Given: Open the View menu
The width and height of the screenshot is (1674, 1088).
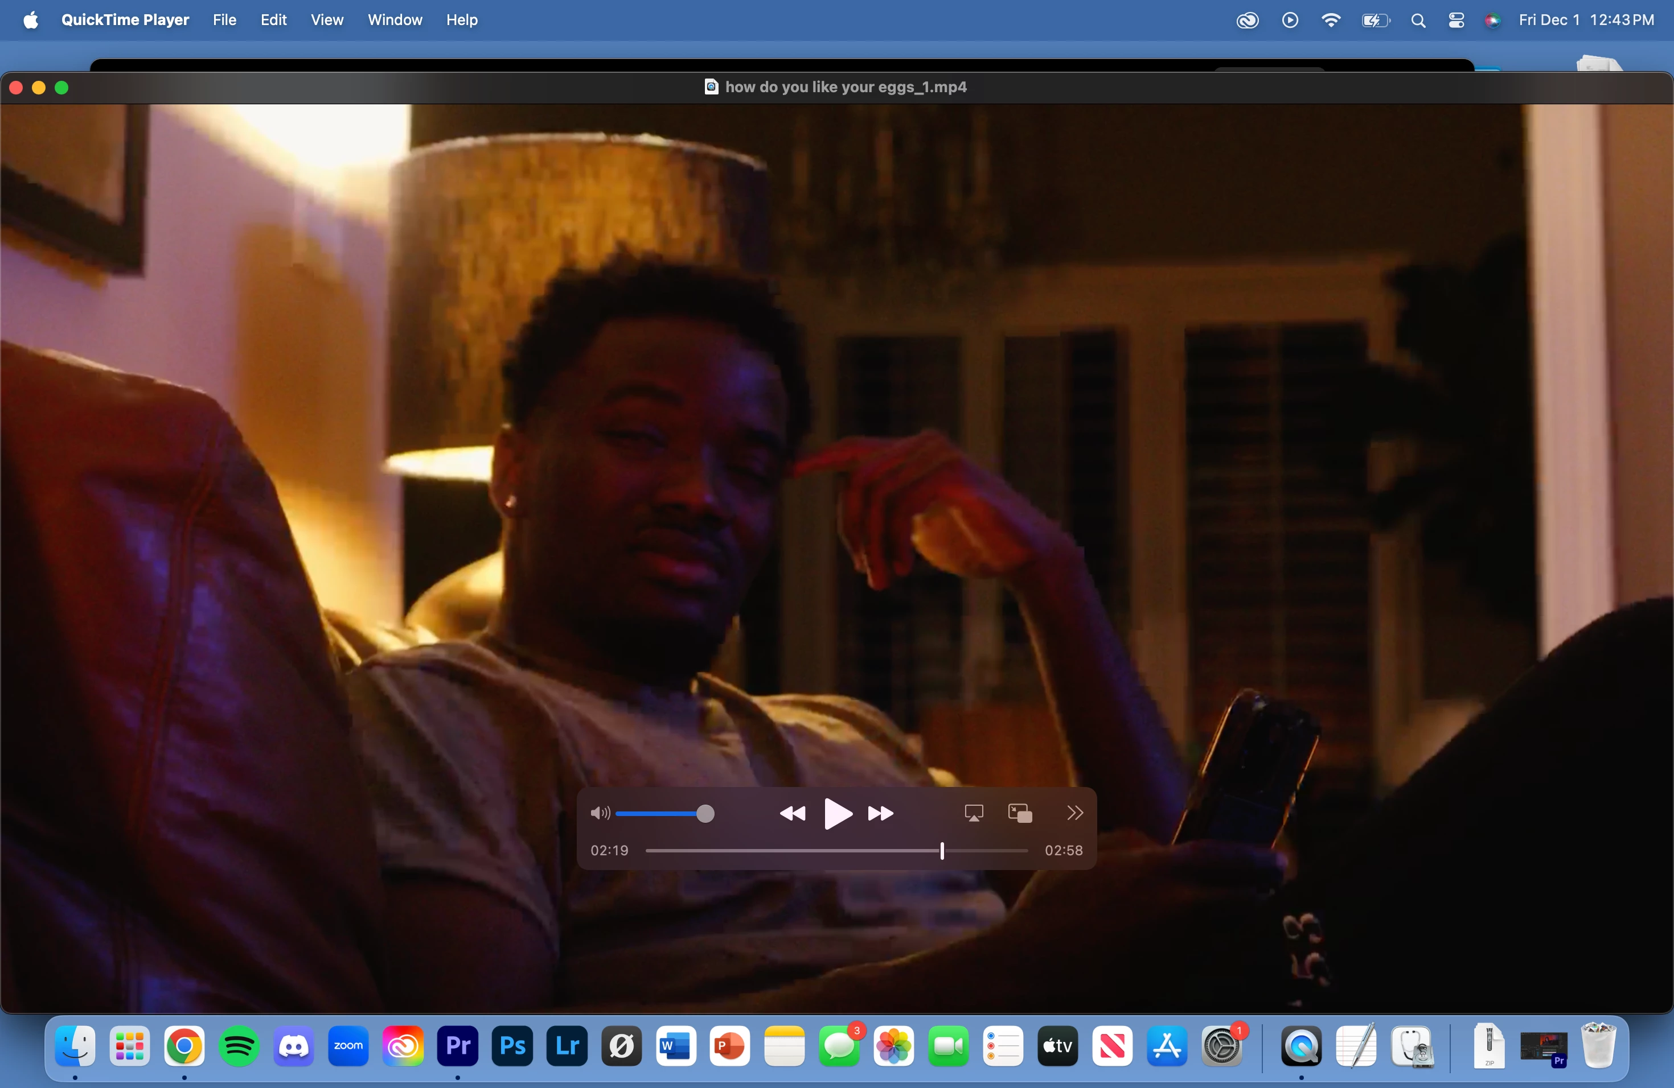Looking at the screenshot, I should (327, 20).
